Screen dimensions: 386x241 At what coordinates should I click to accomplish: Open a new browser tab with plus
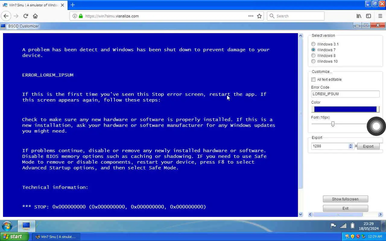pos(73,5)
